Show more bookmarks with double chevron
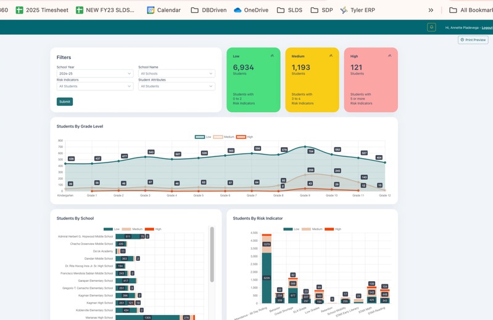Screen dimensions: 493x320 (x=431, y=10)
